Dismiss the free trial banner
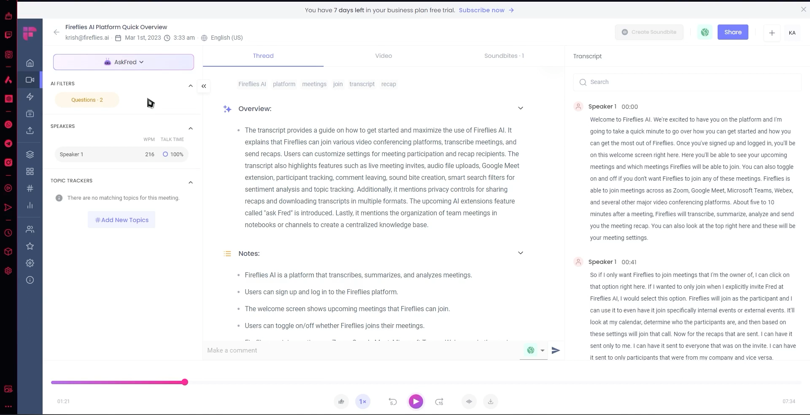Viewport: 810px width, 415px height. [803, 9]
